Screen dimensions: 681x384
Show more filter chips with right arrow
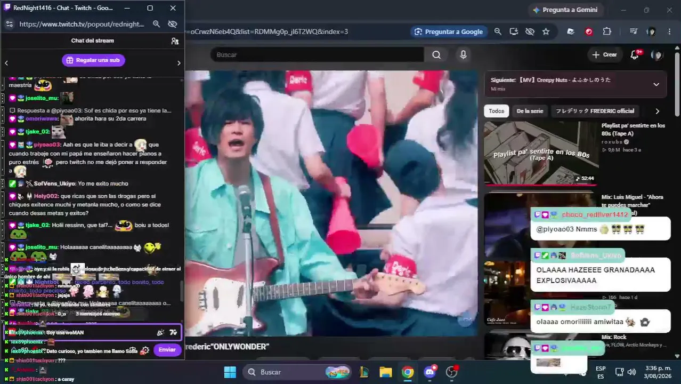pos(657,111)
